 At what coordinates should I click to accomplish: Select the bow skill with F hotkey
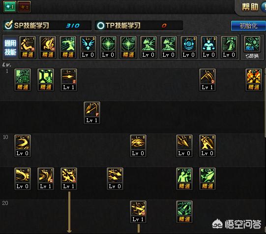click(92, 113)
